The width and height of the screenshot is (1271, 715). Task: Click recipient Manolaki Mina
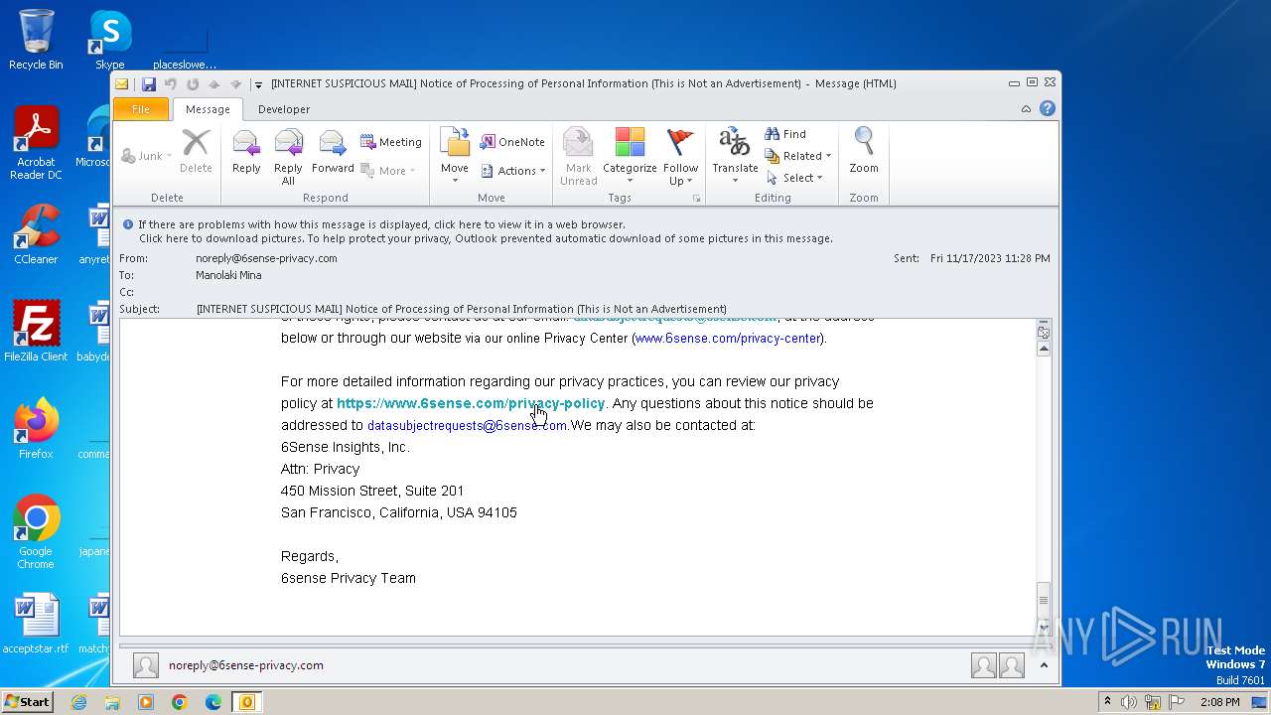point(228,275)
